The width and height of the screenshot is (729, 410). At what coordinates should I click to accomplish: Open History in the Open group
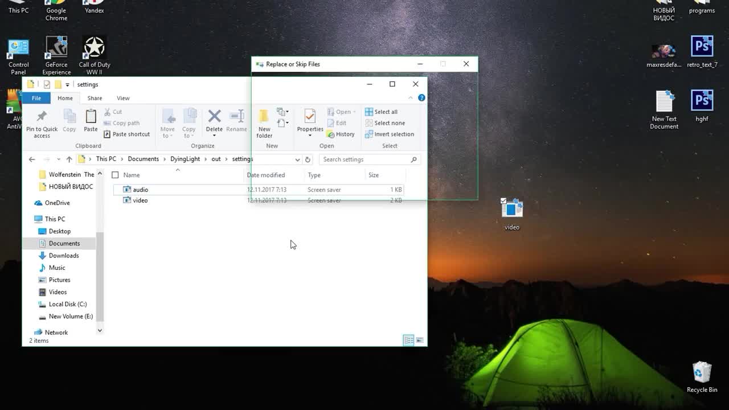[x=341, y=134]
